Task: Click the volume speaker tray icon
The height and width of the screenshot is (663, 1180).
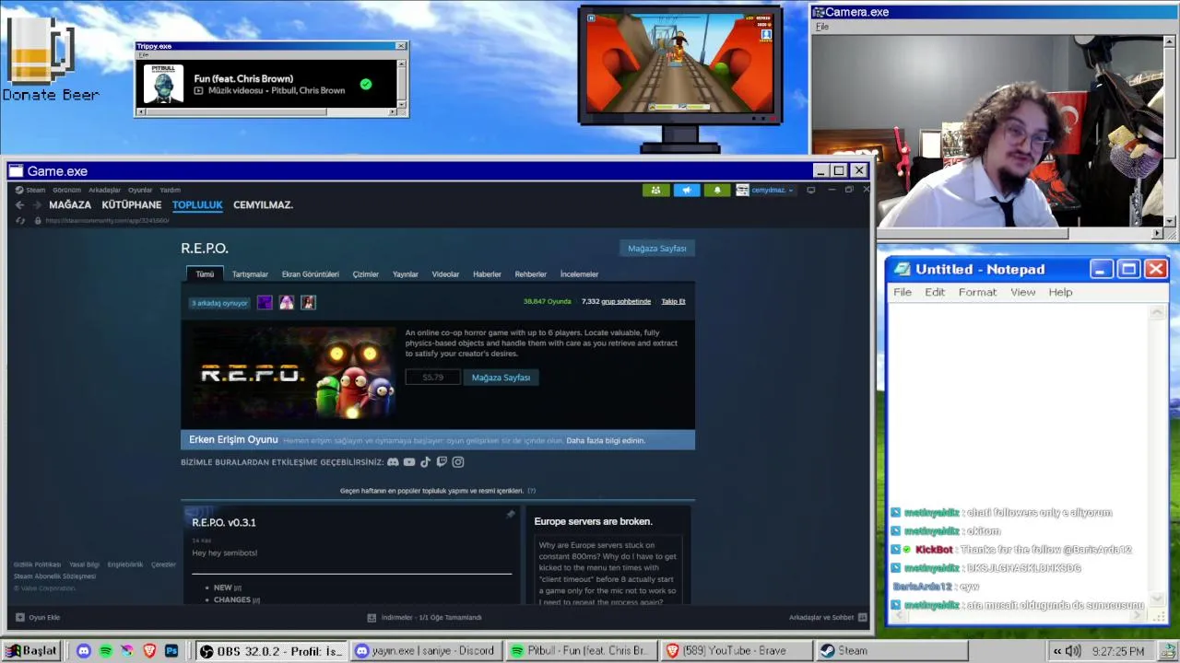Action: click(1073, 651)
